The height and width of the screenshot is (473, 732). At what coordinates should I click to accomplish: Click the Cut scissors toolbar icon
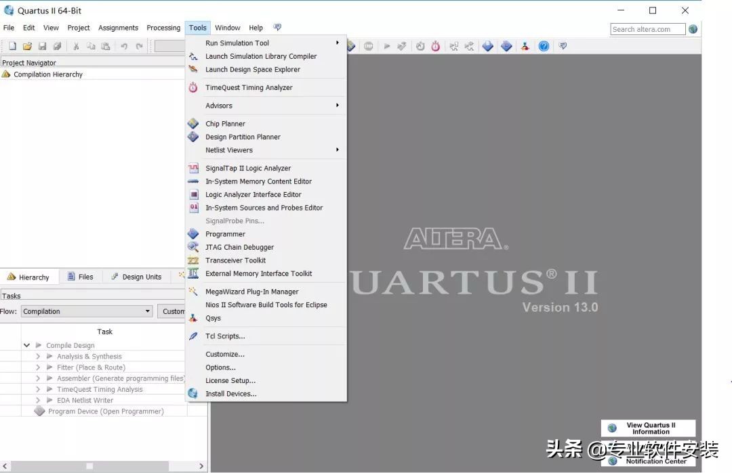pyautogui.click(x=76, y=46)
